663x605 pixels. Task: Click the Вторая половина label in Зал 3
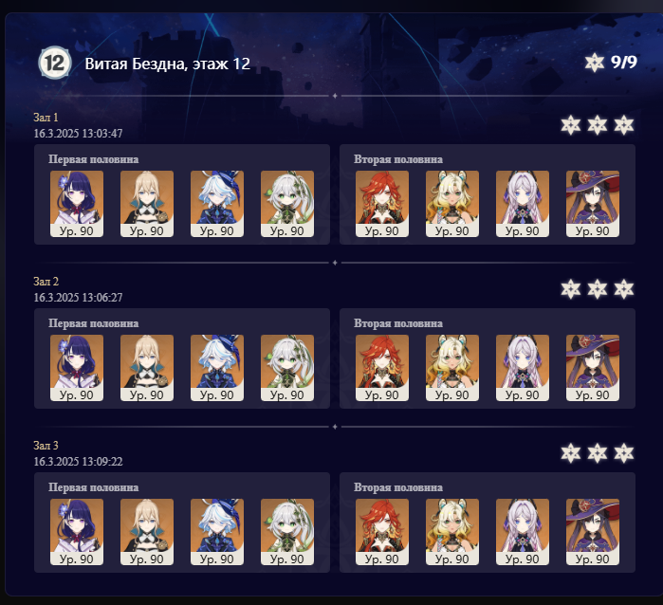click(x=398, y=487)
